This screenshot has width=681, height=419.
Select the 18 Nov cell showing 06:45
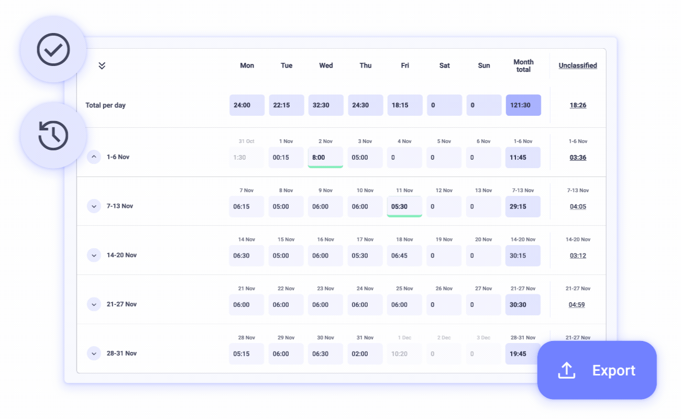tap(404, 256)
